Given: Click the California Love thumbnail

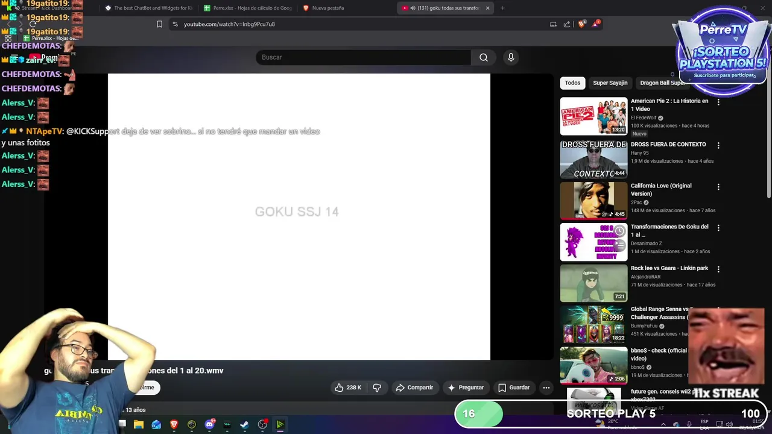Looking at the screenshot, I should (593, 201).
